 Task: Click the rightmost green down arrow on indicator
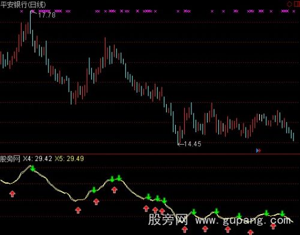(282, 213)
